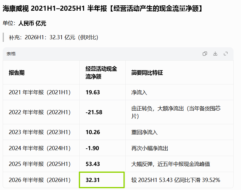Click the 净流入 description for 2021H1

pos(139,92)
